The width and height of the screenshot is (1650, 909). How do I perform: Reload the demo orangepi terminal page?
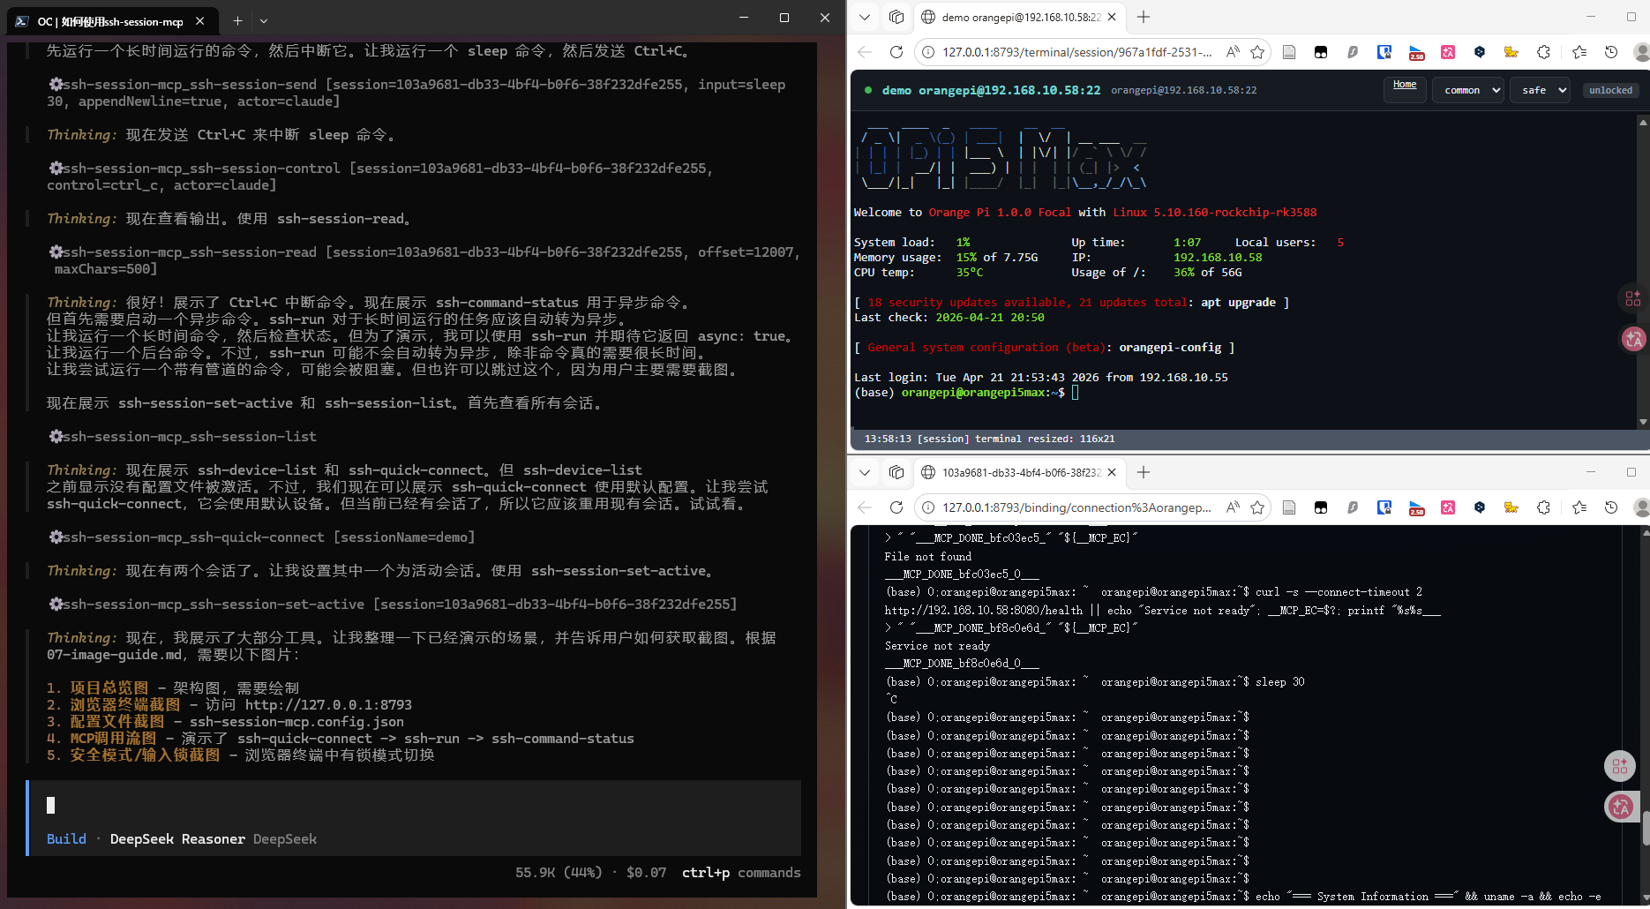896,52
